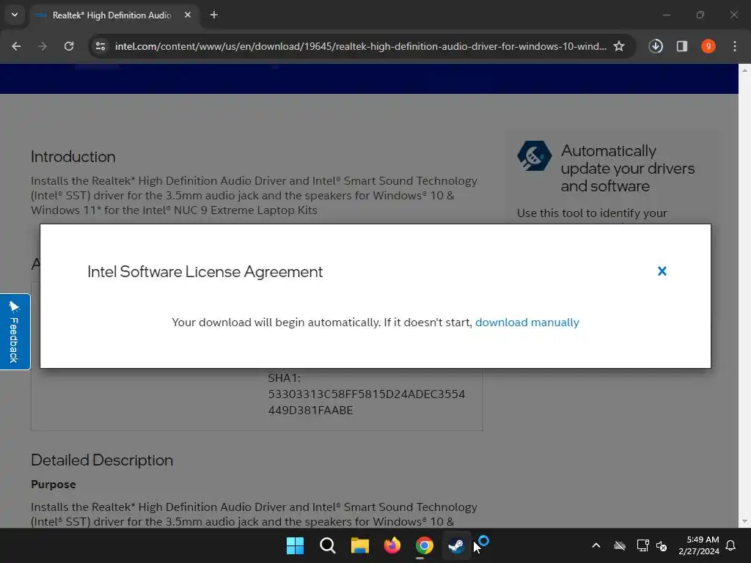Open the orange profile avatar
Viewport: 751px width, 563px height.
pos(708,46)
